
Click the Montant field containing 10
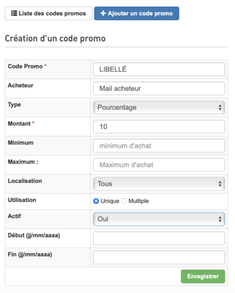tap(159, 126)
